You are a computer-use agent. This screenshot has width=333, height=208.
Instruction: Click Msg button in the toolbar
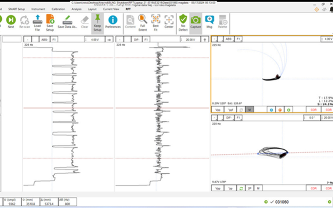point(209,20)
